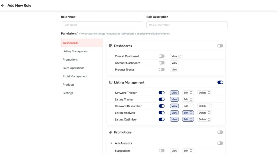Screen dimensions: 277x155
Task: Turn on Suggestions toggle
Action: (x=161, y=151)
